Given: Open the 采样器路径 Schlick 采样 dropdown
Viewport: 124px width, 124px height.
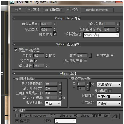Looking at the screenshot, I should pos(101,35).
